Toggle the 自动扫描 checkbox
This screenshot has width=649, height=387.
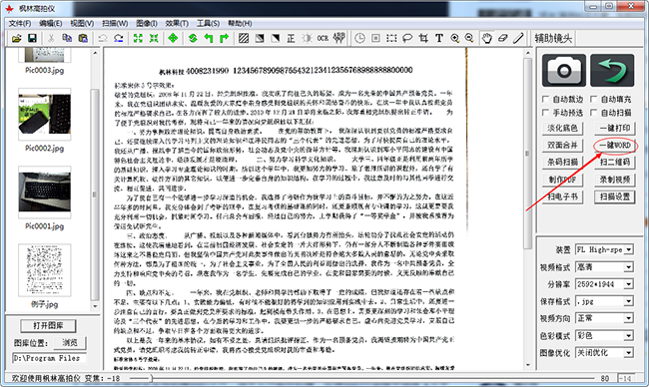[593, 113]
